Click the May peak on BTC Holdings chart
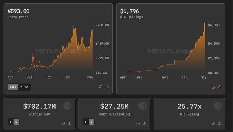The width and height of the screenshot is (233, 132). [205, 23]
